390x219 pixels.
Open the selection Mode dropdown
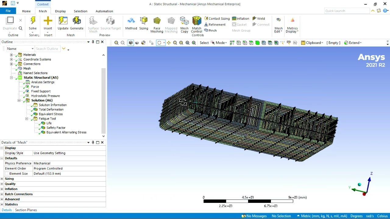tap(219, 43)
